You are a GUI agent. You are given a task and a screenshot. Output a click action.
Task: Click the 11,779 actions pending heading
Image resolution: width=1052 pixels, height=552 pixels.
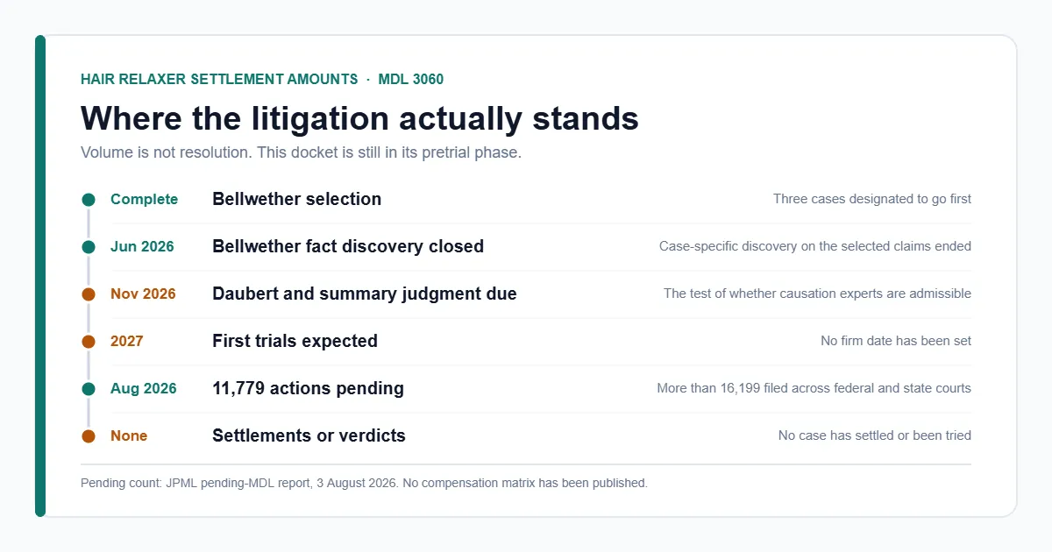pyautogui.click(x=308, y=388)
